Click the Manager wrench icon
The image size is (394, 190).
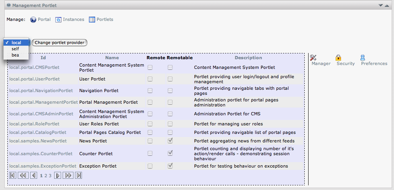[313, 58]
